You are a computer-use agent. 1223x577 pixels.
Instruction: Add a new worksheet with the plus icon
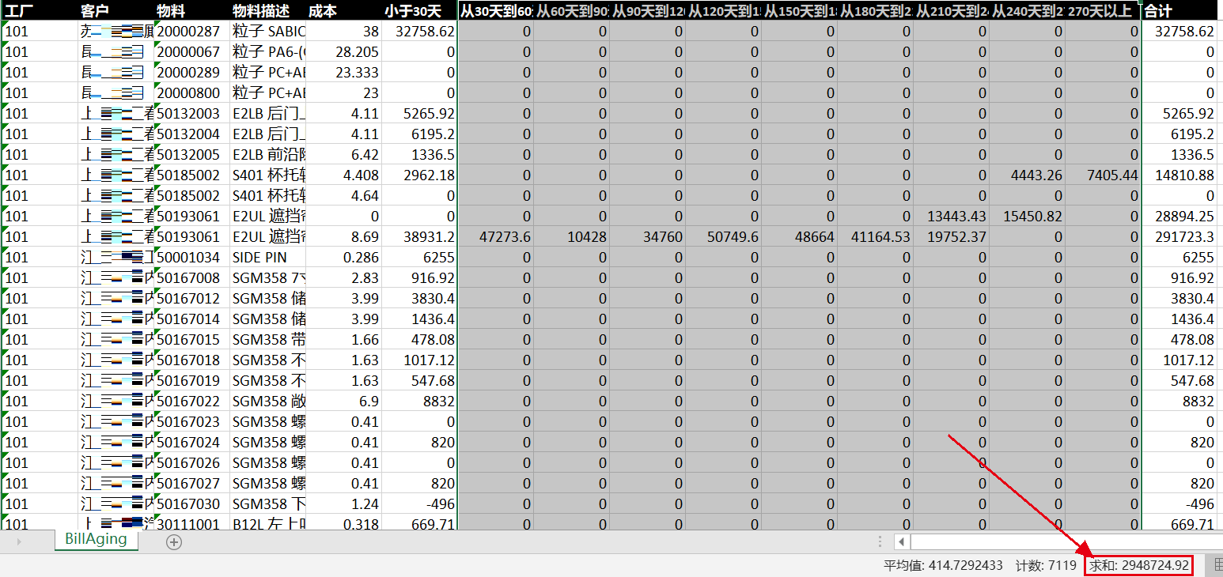172,541
